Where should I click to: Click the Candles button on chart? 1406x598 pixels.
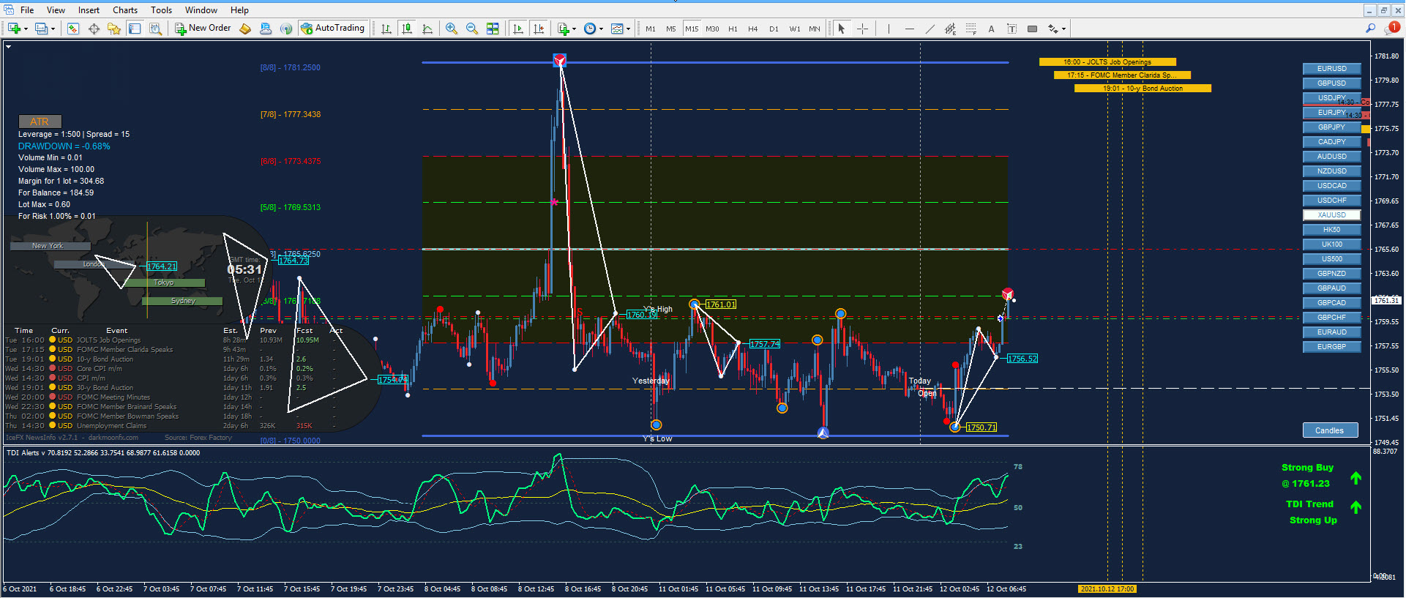click(1329, 430)
